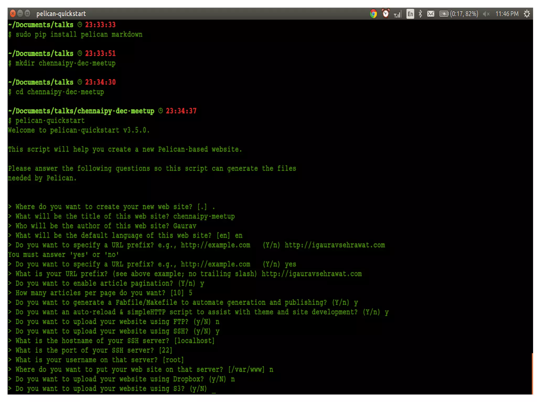Open the mail envelope indicator
This screenshot has width=537, height=402.
(431, 14)
